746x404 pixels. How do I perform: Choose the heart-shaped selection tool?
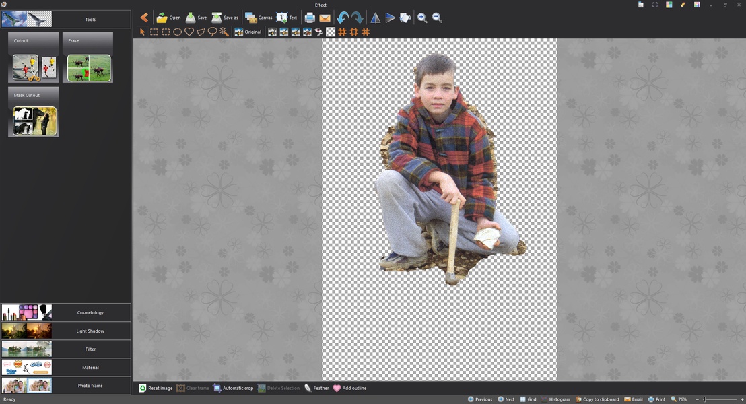pos(189,32)
